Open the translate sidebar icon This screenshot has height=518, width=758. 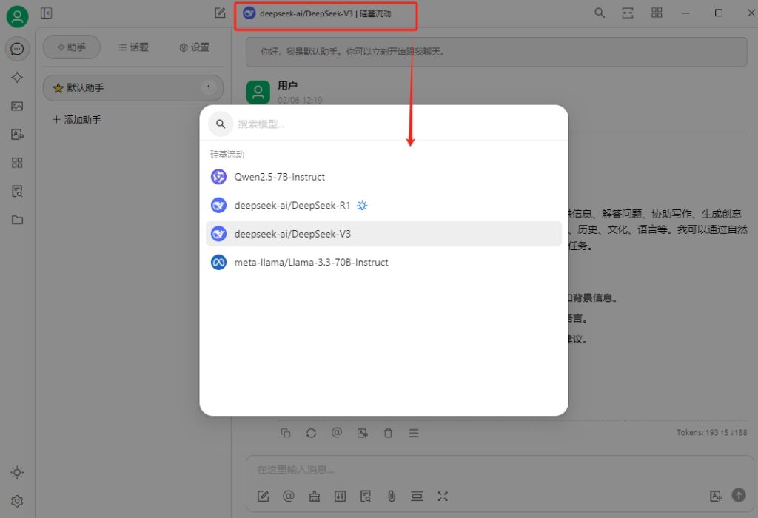click(x=18, y=135)
